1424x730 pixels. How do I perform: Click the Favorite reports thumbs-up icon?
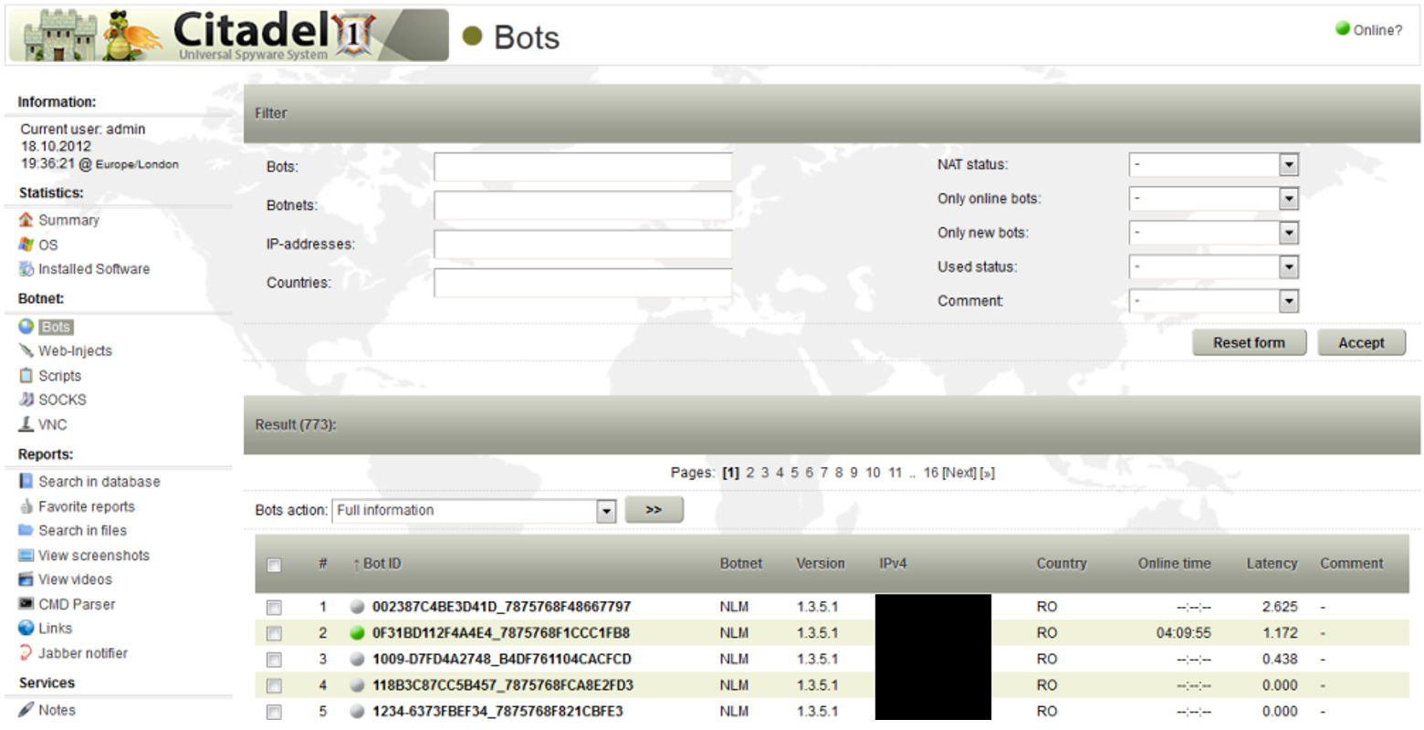(26, 506)
